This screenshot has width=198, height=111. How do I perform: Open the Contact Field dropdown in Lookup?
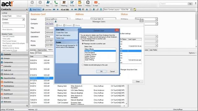[23, 19]
